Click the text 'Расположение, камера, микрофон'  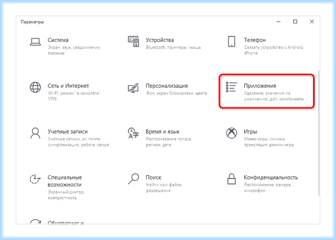click(x=268, y=187)
